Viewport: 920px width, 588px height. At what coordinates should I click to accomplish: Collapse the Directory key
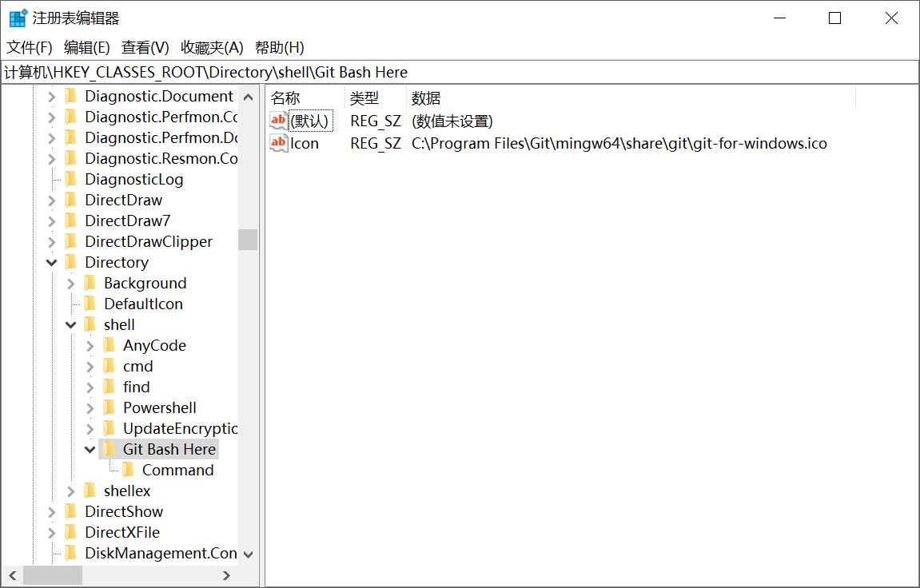tap(52, 263)
